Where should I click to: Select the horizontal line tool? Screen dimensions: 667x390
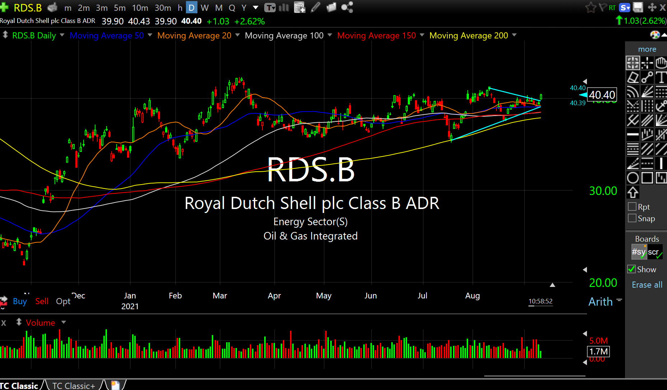click(x=633, y=135)
